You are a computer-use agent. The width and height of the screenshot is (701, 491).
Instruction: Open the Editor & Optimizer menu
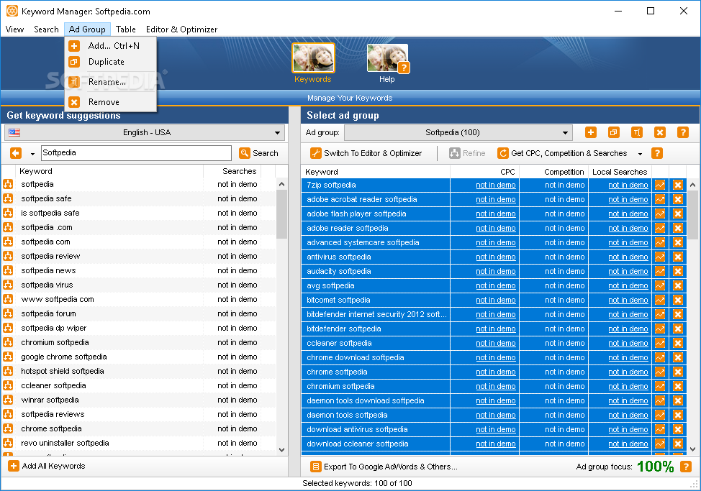click(181, 29)
